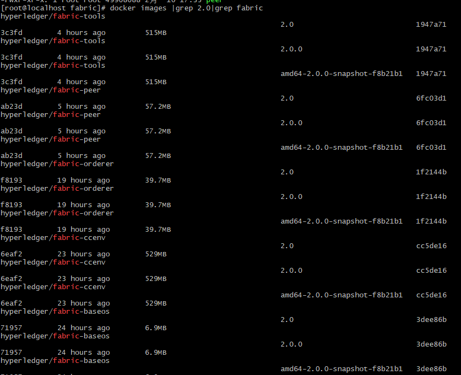Click image ID cc5de16 beside fabric-ccenv 2.0.0 tag

431,271
